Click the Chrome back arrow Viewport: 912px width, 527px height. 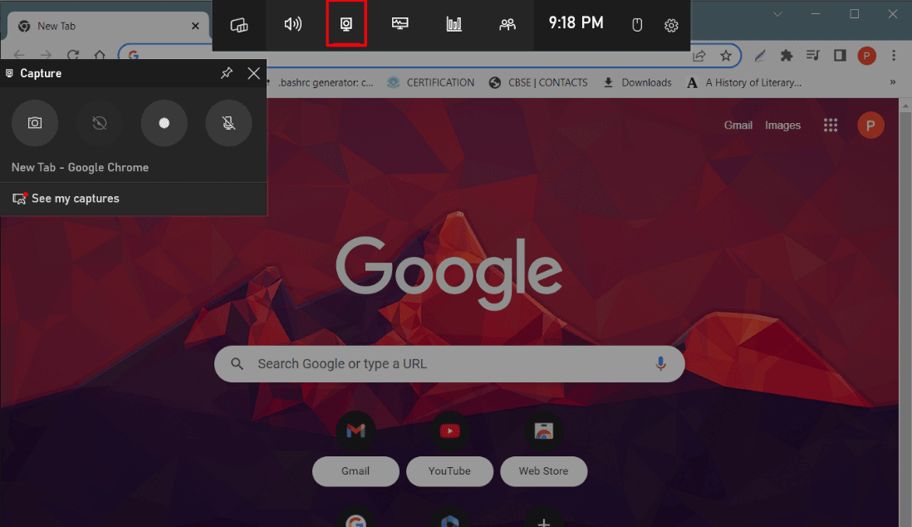click(x=19, y=56)
